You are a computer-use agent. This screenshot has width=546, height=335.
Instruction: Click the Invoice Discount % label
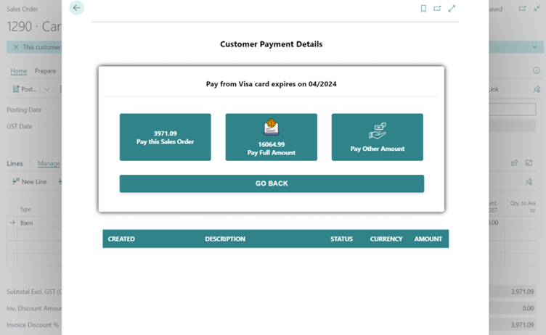[33, 325]
